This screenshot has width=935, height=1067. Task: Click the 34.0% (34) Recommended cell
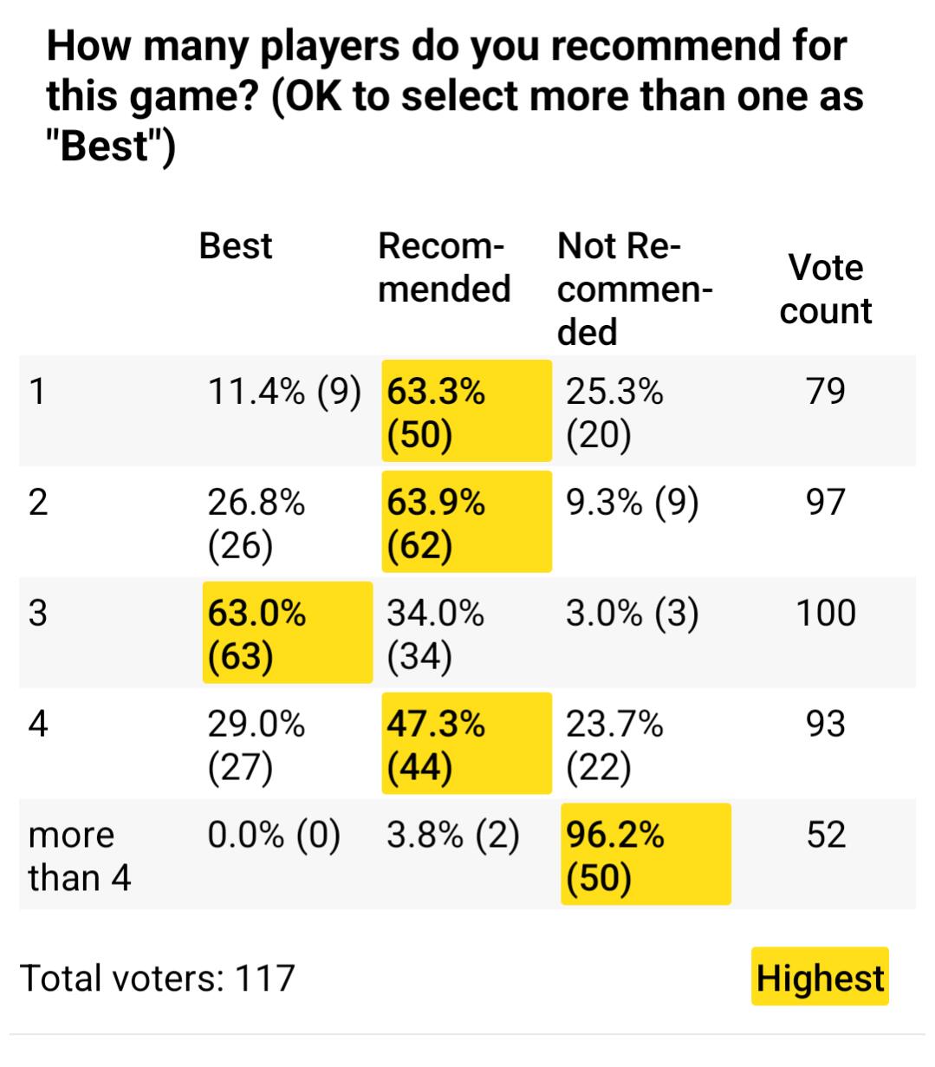(x=435, y=634)
